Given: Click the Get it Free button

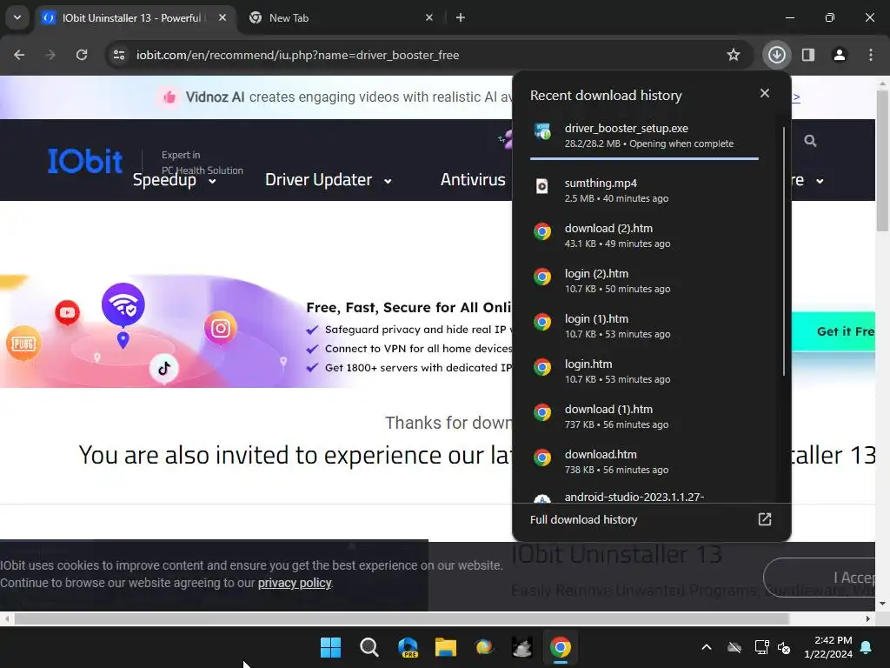Looking at the screenshot, I should point(834,331).
